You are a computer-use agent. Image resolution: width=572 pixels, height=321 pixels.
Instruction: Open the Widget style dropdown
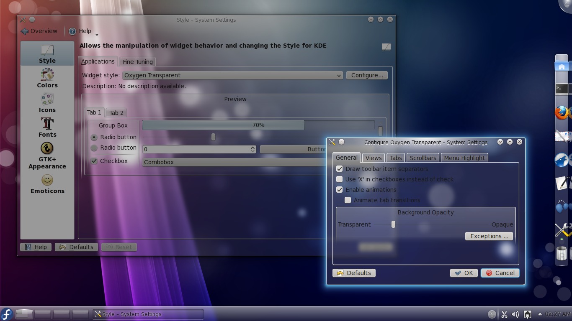pyautogui.click(x=232, y=75)
